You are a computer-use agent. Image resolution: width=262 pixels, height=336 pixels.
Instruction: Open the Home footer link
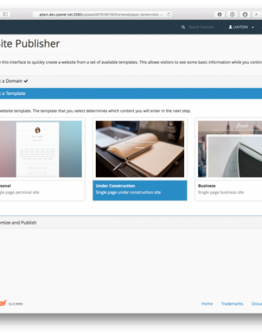pyautogui.click(x=207, y=304)
